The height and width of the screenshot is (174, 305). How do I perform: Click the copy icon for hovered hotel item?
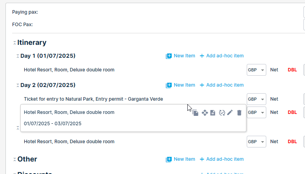[196, 113]
